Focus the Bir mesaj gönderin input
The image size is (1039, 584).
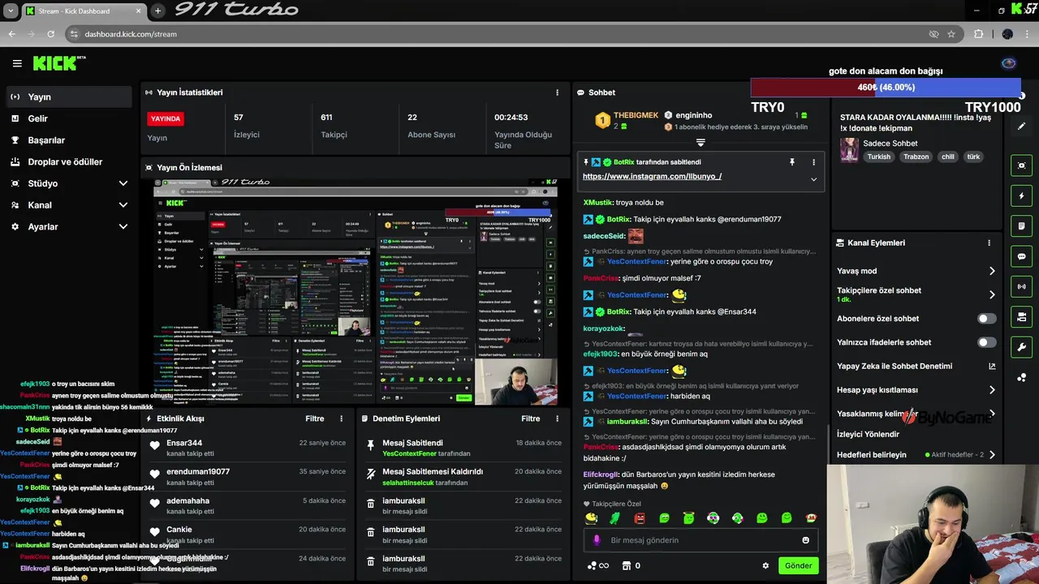pos(701,540)
